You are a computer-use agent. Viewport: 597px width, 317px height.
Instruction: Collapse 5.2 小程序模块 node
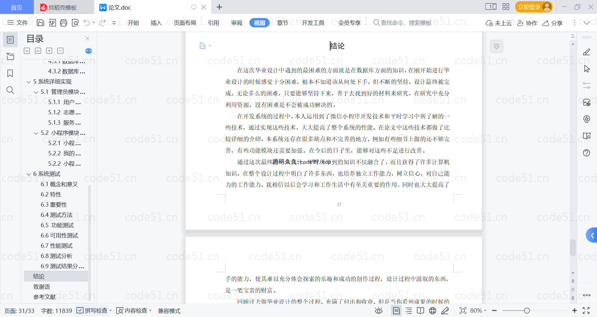click(36, 133)
